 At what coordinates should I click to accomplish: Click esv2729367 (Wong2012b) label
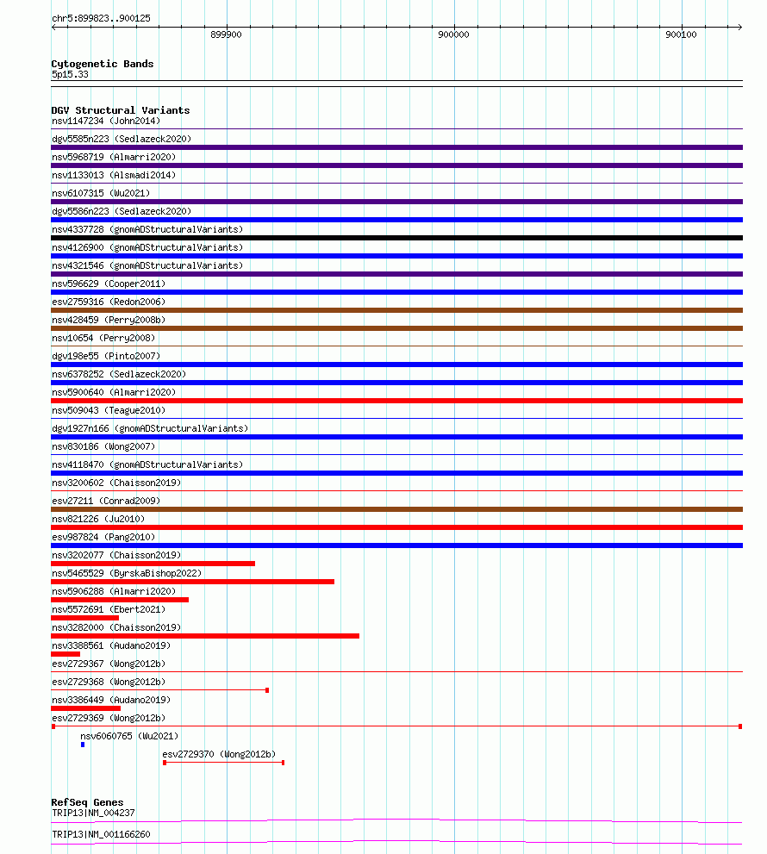109,664
